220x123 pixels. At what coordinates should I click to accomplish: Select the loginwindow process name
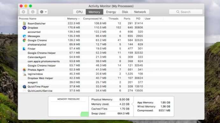click(35, 74)
